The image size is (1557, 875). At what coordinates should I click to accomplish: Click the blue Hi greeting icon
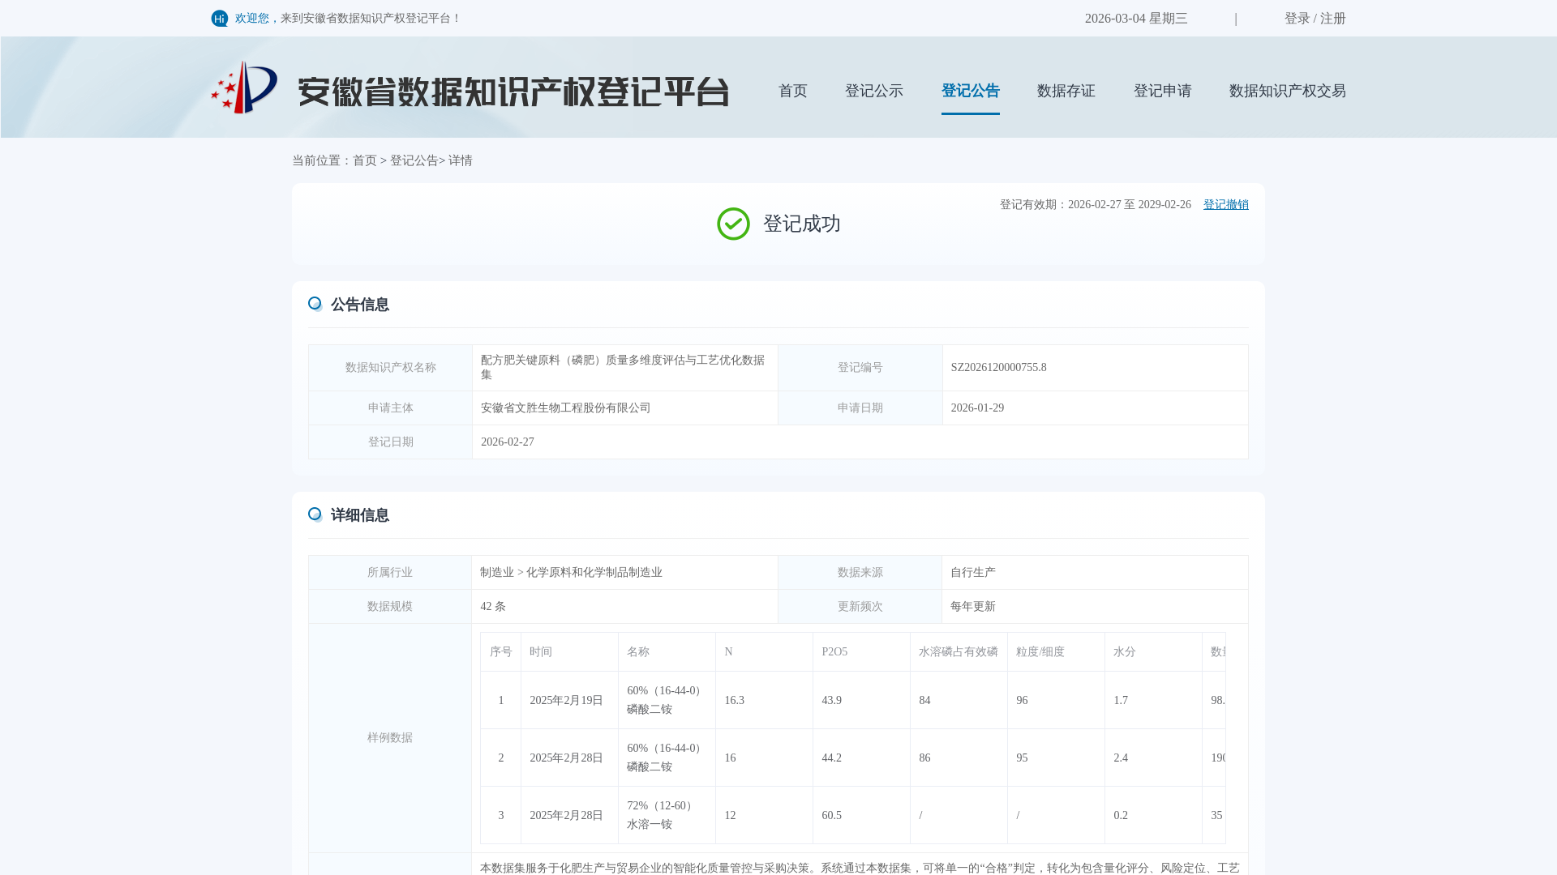pos(220,19)
